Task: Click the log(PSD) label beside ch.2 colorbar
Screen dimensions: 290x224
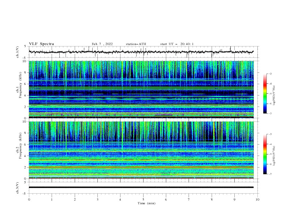Action: (x=274, y=156)
